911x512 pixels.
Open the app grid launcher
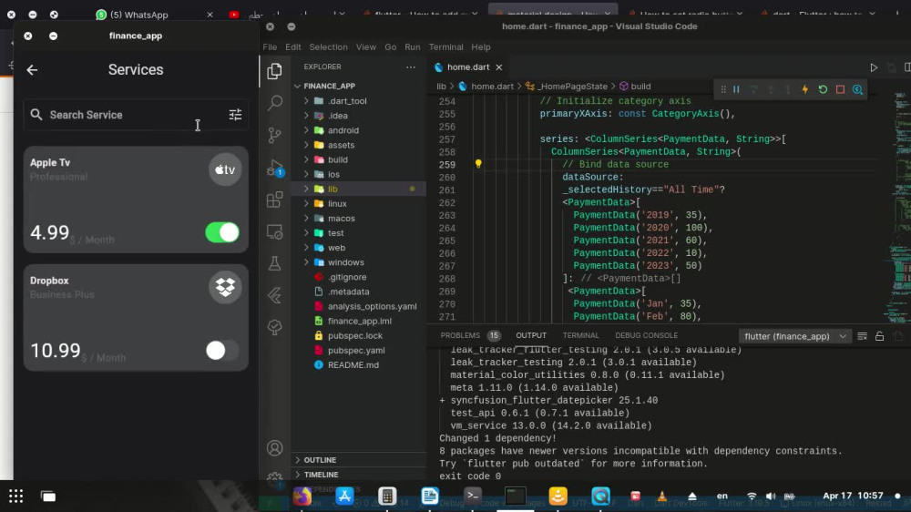15,496
